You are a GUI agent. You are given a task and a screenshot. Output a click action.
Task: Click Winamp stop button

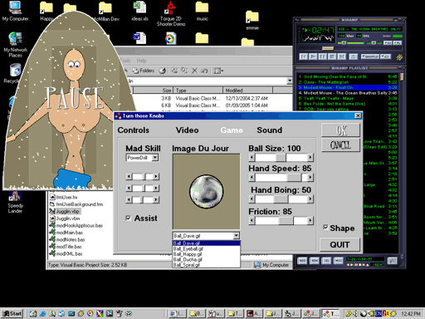click(332, 56)
